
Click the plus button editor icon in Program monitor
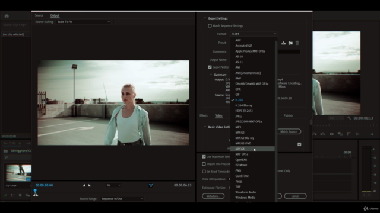(372, 134)
